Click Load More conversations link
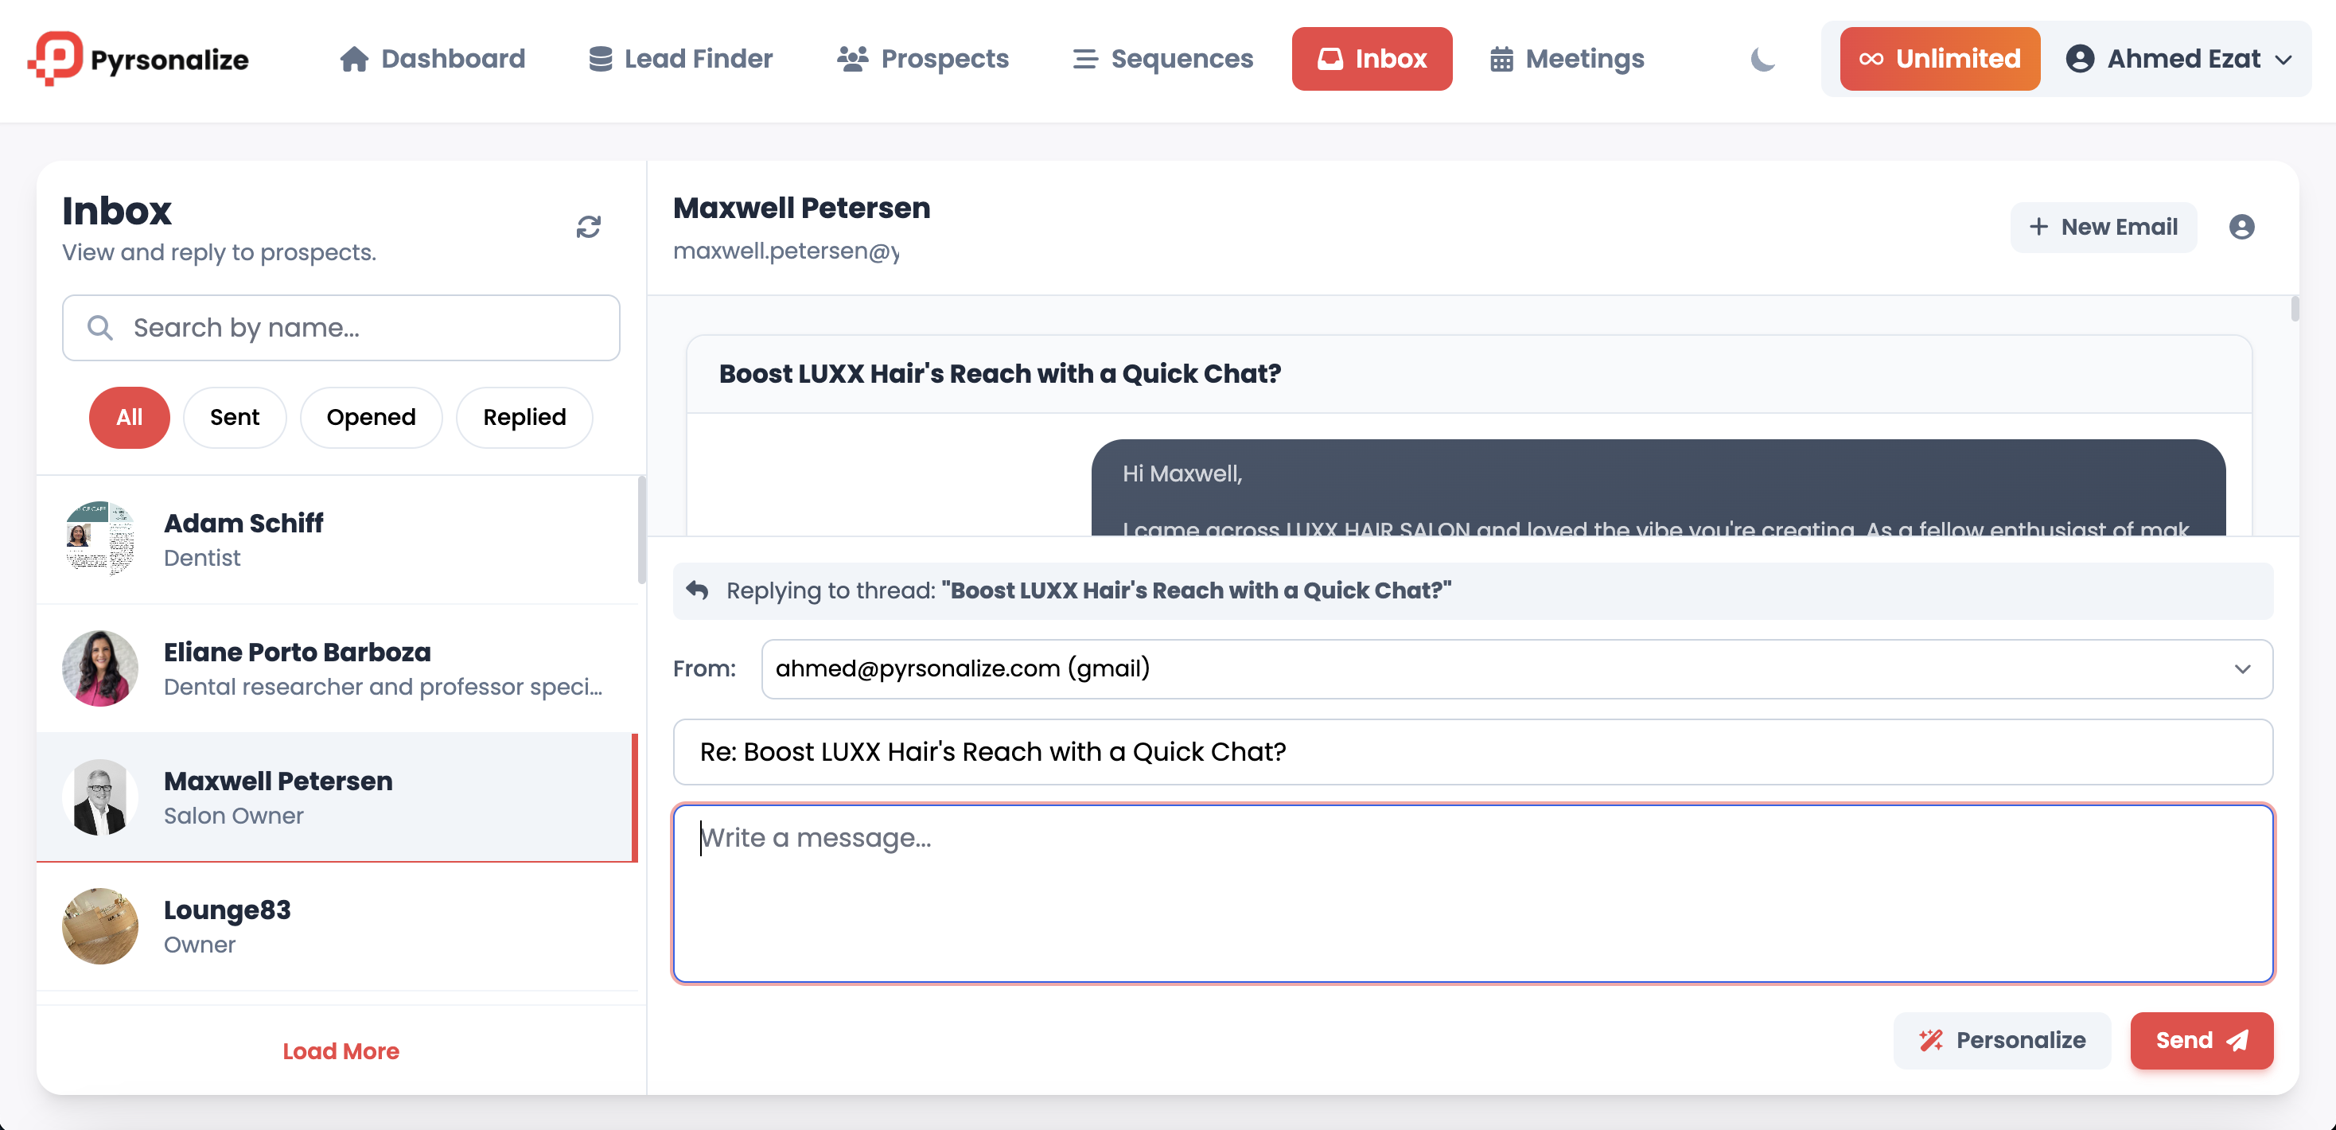 (340, 1051)
